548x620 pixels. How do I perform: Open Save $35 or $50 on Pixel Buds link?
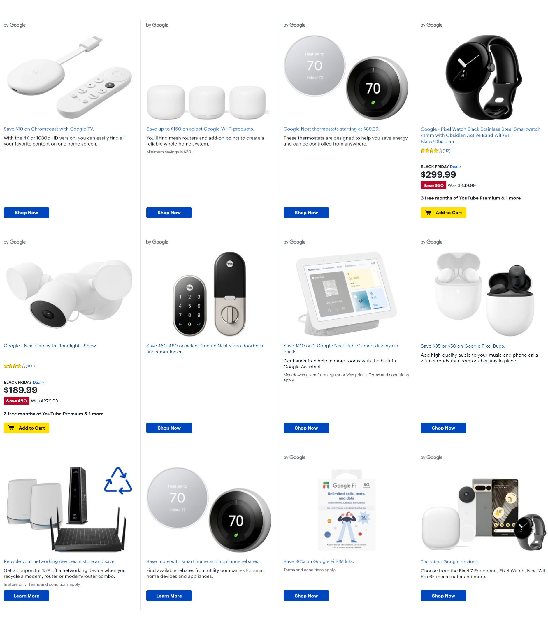463,346
